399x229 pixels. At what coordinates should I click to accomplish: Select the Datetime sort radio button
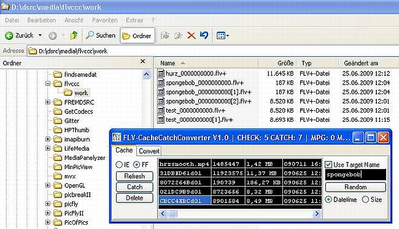[x=328, y=200]
